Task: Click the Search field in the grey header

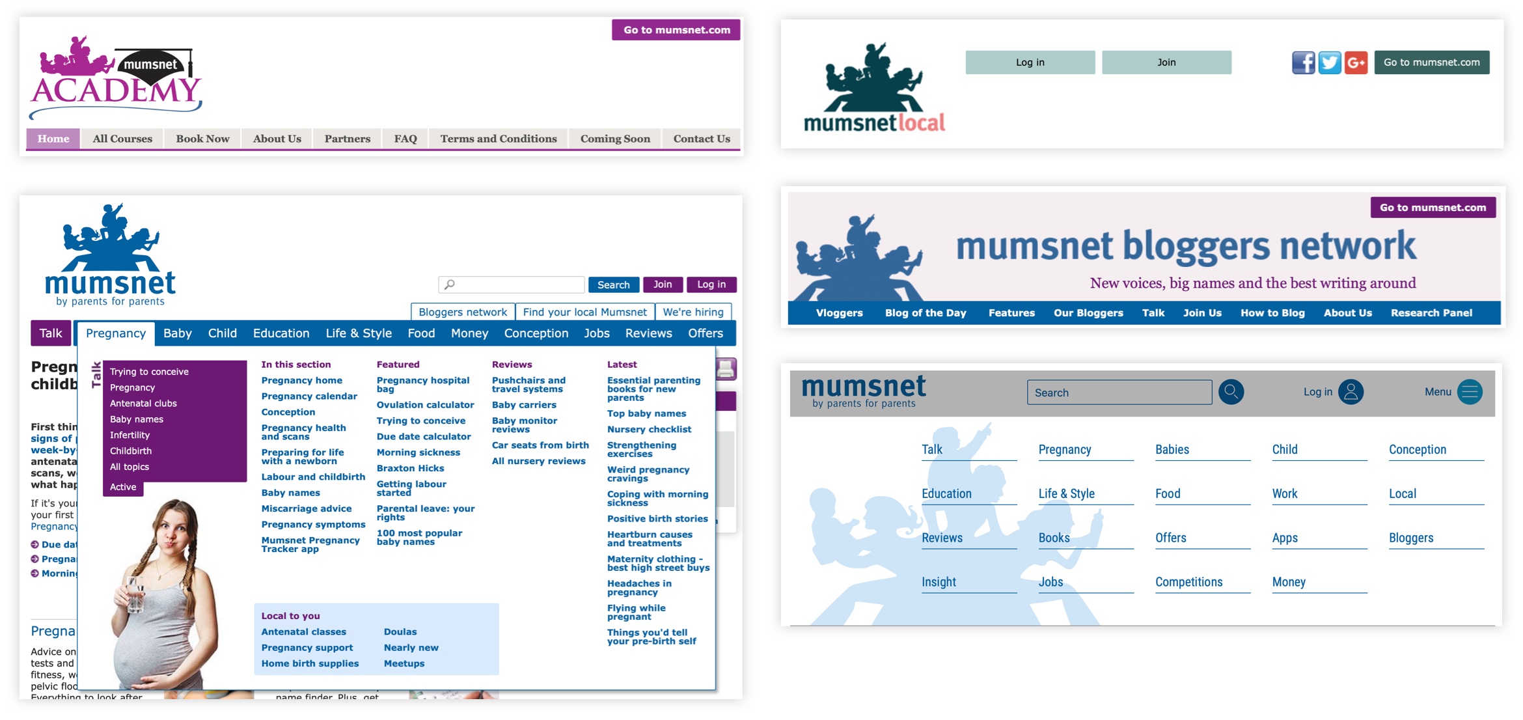Action: click(1119, 393)
